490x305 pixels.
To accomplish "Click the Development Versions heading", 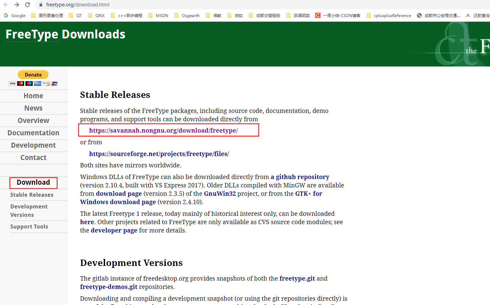I will (x=131, y=263).
